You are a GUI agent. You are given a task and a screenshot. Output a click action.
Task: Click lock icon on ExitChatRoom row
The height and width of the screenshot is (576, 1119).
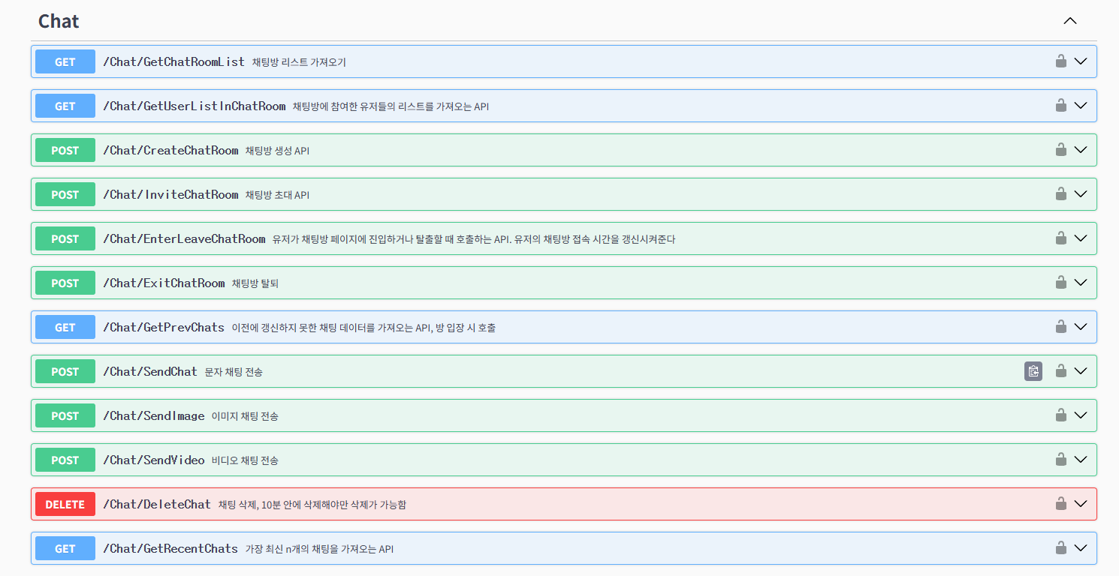(x=1061, y=282)
